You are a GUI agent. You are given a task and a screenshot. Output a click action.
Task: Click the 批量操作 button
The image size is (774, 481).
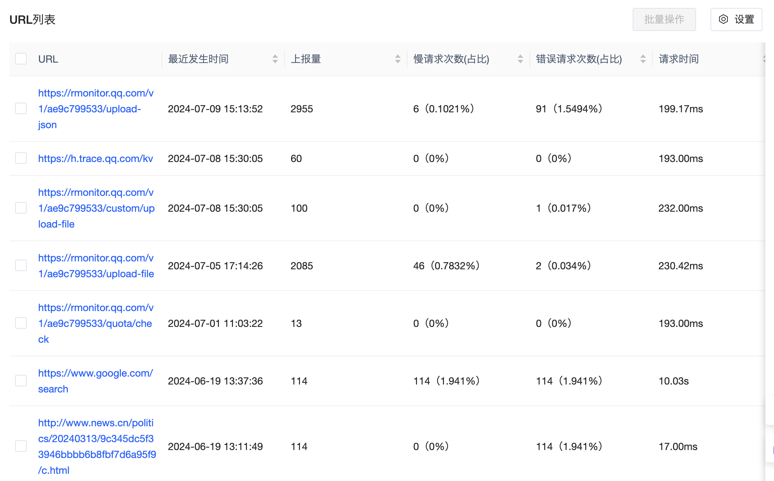click(x=664, y=19)
